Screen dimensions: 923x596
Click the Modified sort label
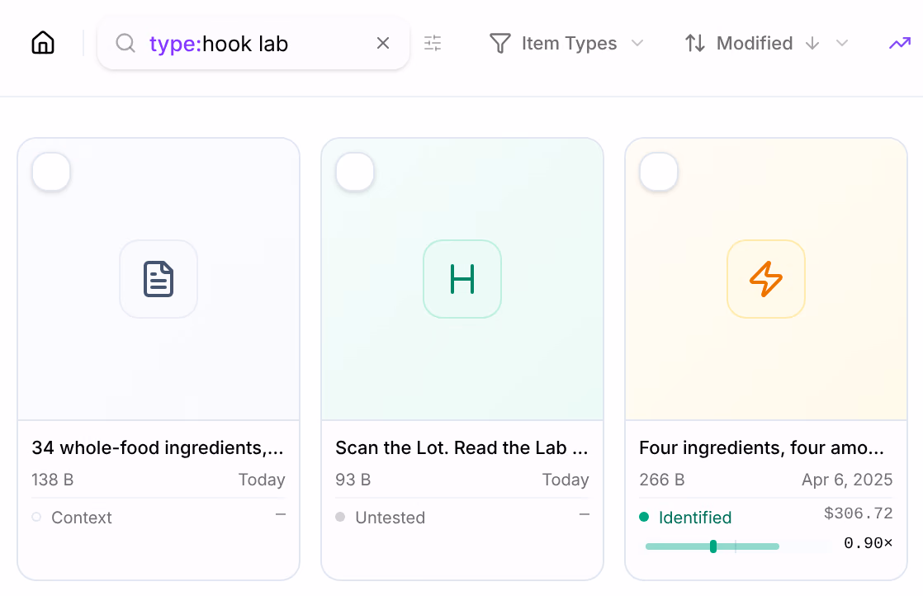(x=755, y=43)
